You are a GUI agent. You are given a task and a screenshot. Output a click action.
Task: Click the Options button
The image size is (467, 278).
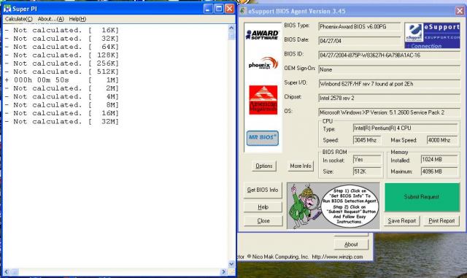click(264, 166)
